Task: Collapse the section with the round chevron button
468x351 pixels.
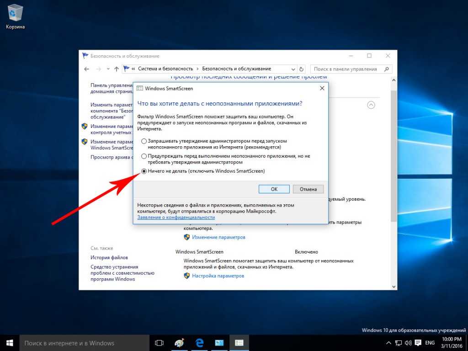Action: pyautogui.click(x=371, y=105)
